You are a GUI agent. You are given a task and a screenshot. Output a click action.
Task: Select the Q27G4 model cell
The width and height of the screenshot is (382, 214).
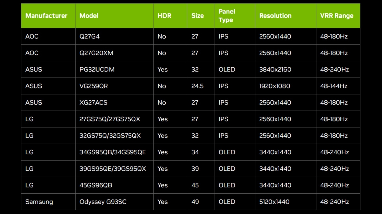(89, 36)
